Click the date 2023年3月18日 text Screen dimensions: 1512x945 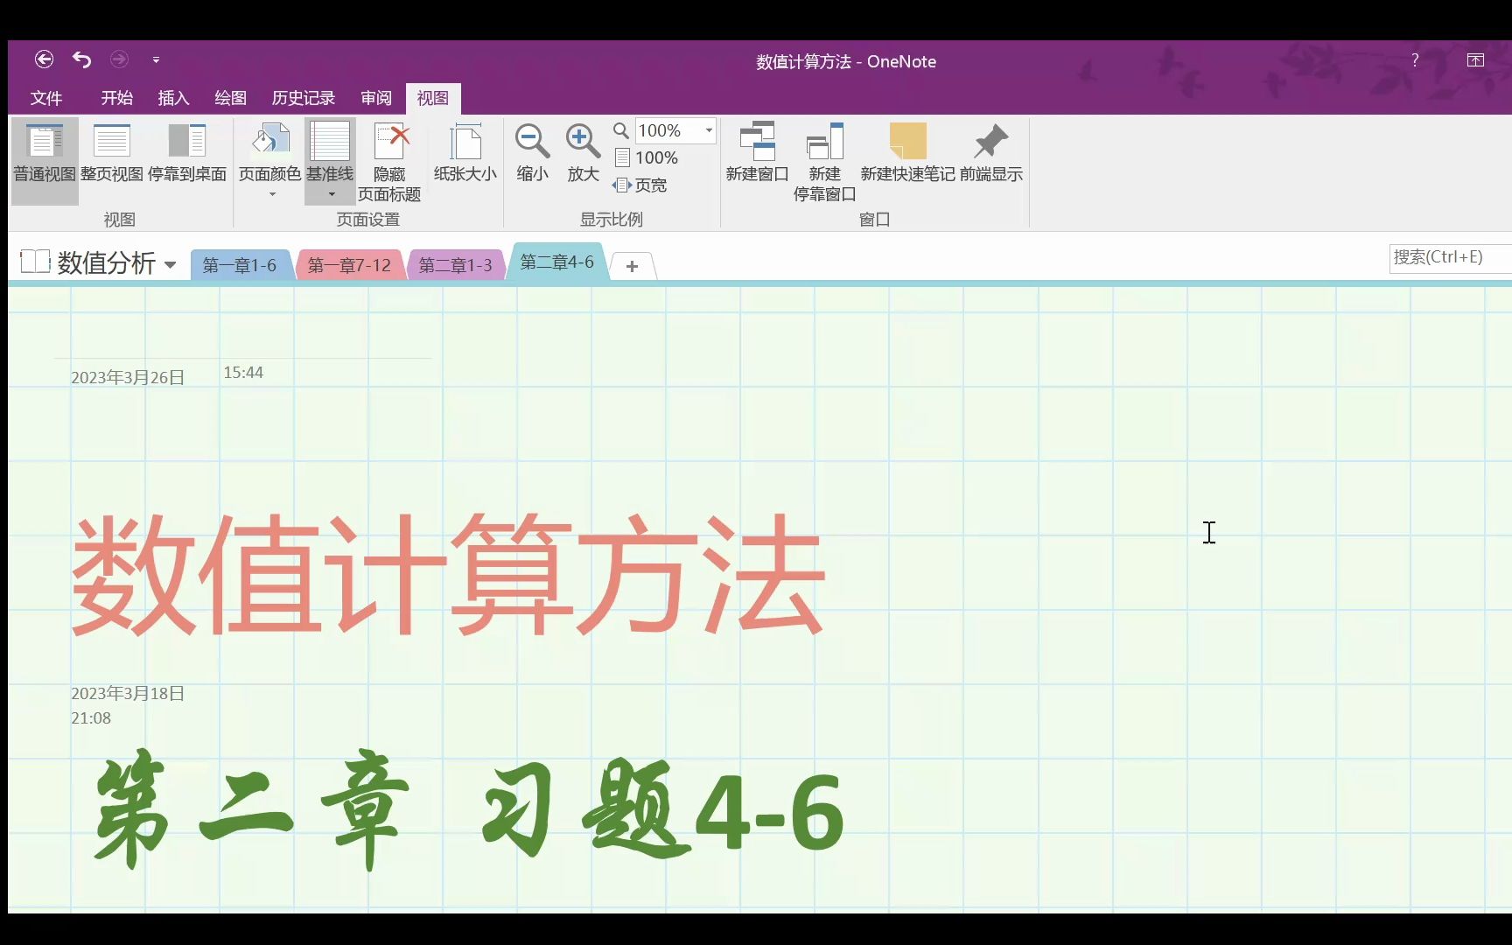click(128, 694)
